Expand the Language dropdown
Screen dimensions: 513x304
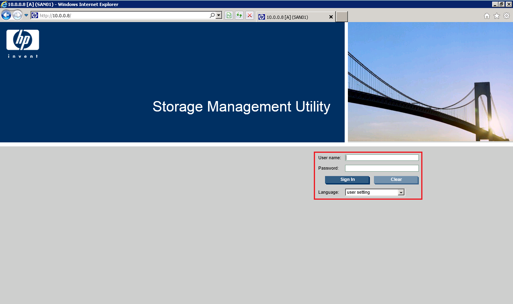click(x=401, y=193)
